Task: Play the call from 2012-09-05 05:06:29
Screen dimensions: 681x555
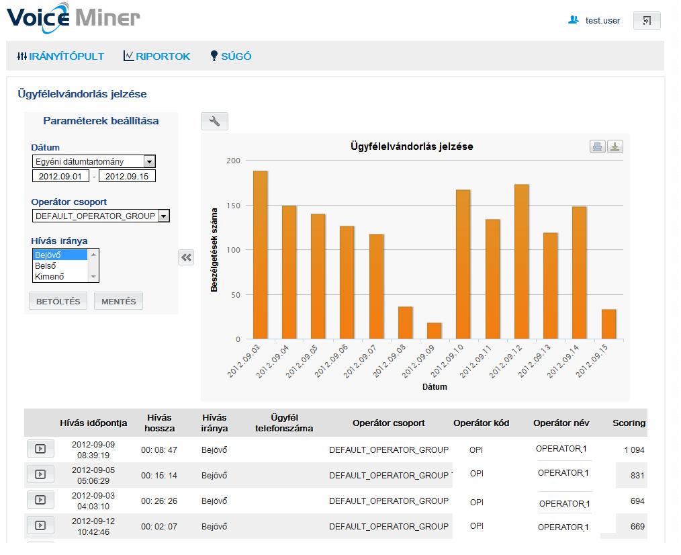Action: click(x=40, y=474)
